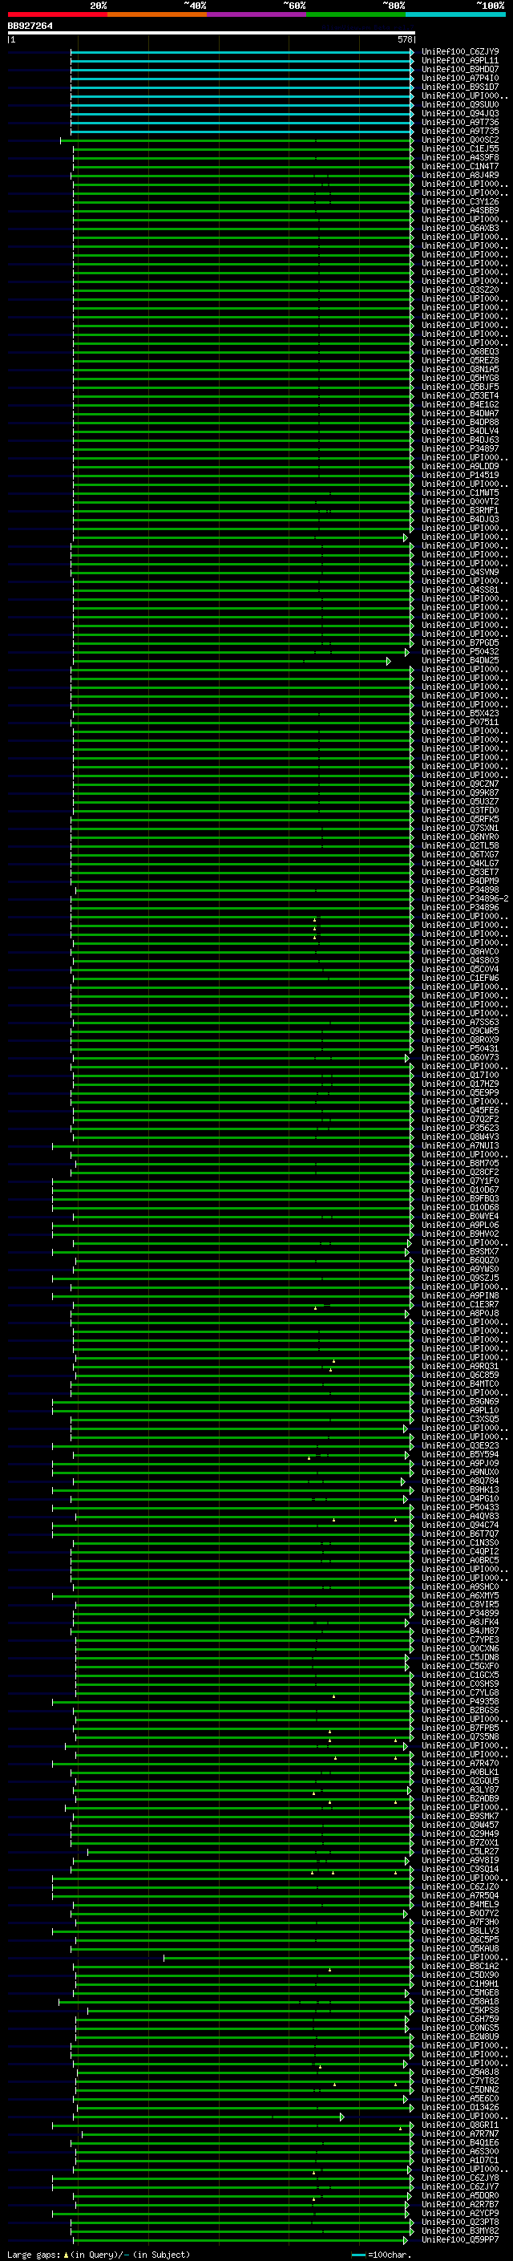
Task: Choose hit UniRef100_A9T736
Action: tap(460, 122)
